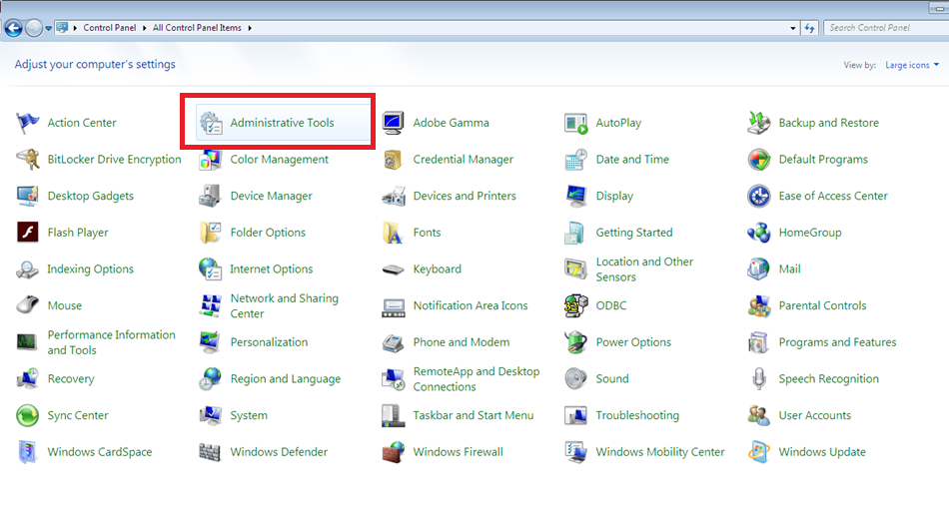This screenshot has height=525, width=949.
Task: Click the Programs and Features link
Action: click(838, 342)
